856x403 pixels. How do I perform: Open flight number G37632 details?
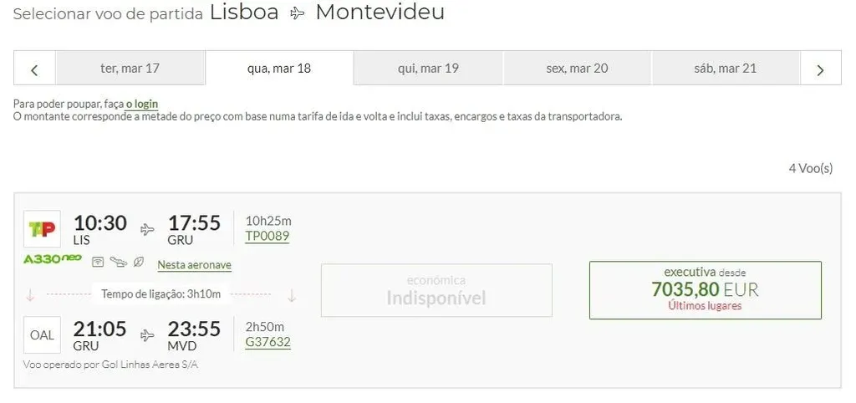pos(267,342)
